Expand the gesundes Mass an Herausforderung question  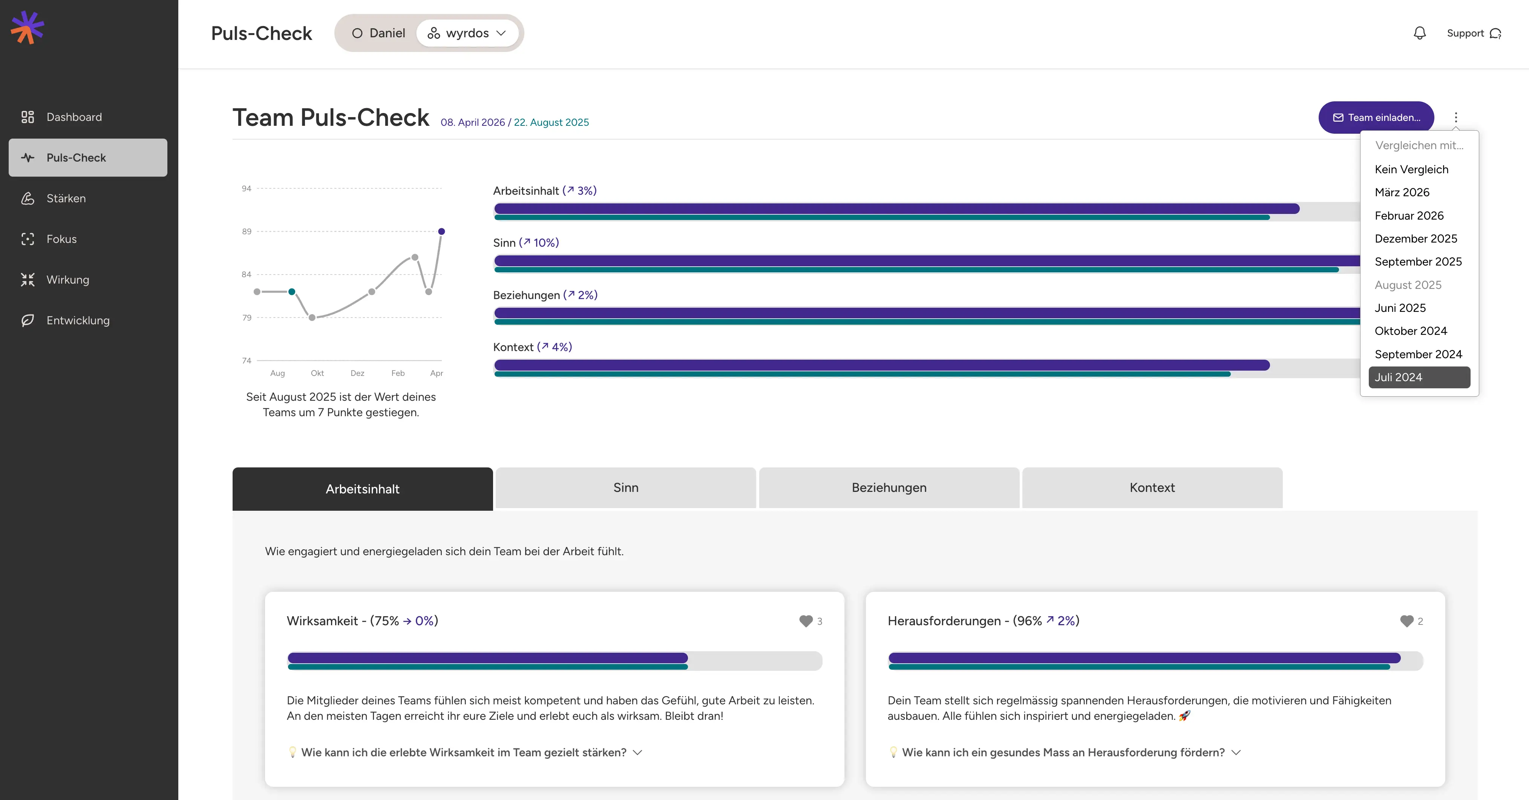[1065, 752]
